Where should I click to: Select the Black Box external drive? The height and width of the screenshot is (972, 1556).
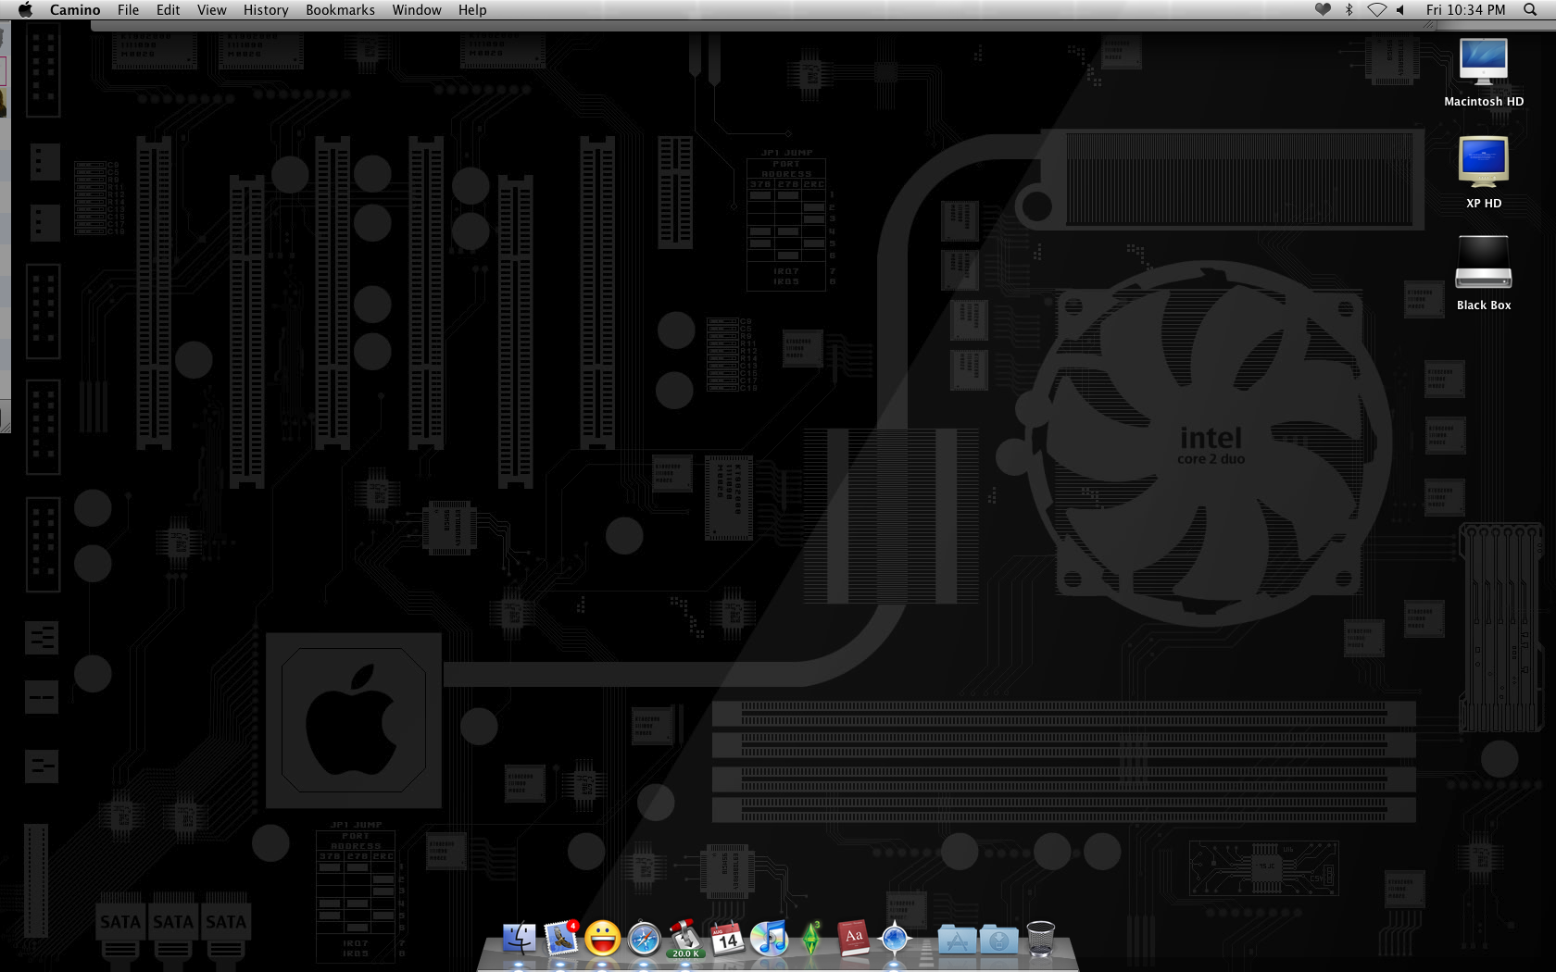(x=1483, y=273)
